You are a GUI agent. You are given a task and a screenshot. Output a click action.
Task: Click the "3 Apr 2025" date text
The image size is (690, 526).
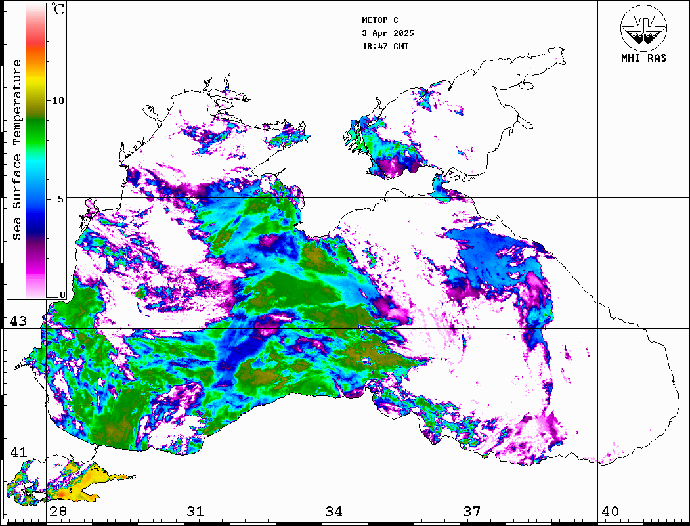388,33
